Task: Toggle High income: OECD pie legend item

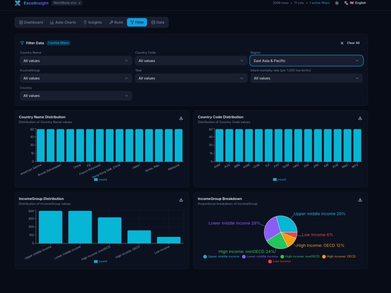Action: [x=339, y=256]
